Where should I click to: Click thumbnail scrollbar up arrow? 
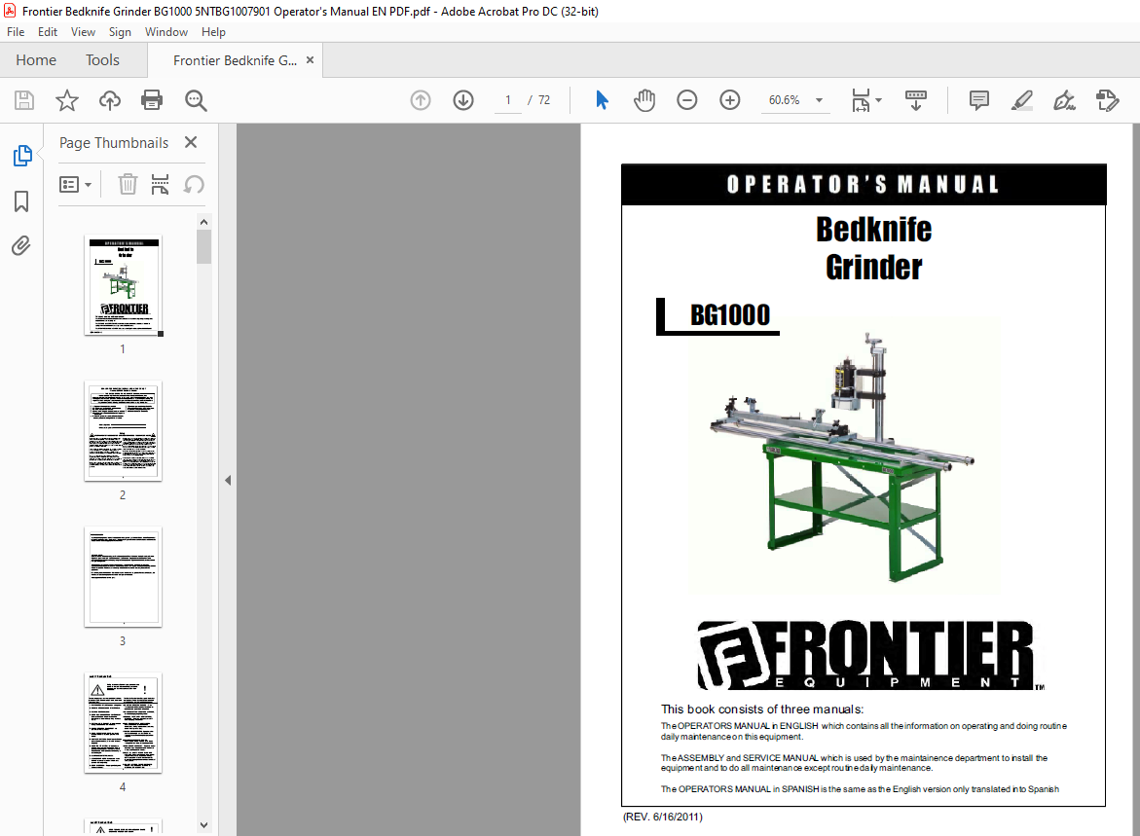[x=203, y=222]
